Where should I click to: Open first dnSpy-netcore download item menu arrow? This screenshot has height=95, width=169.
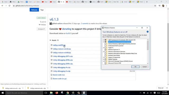[23, 88]
